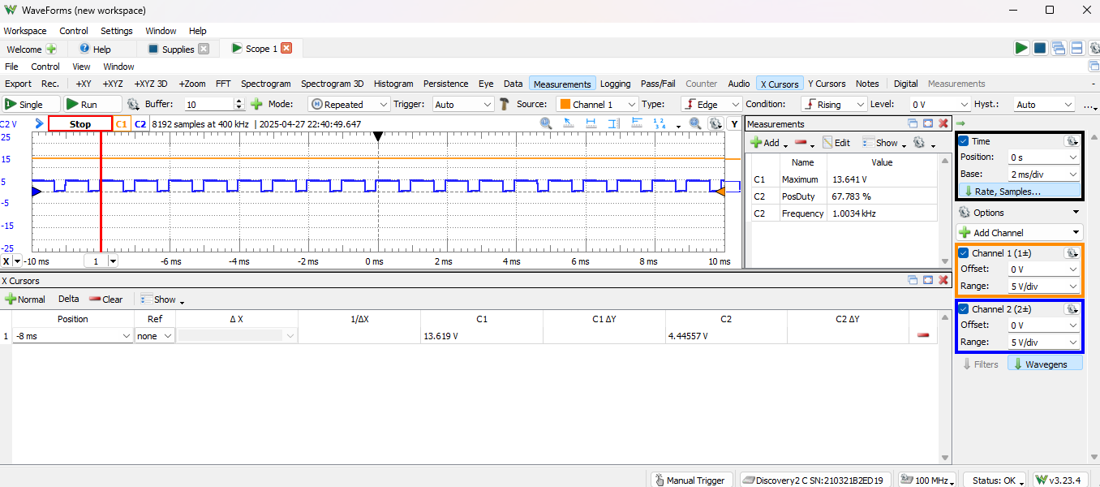This screenshot has height=487, width=1100.
Task: Click the Manual Trigger button
Action: (x=691, y=481)
